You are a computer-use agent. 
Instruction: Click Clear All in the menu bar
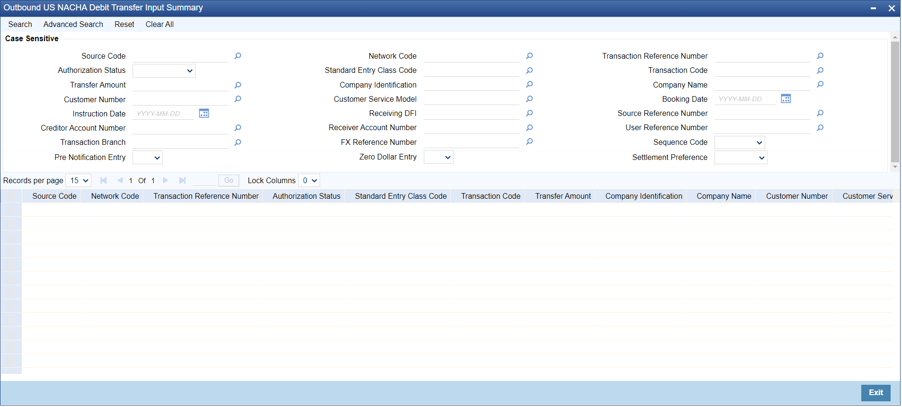point(160,25)
